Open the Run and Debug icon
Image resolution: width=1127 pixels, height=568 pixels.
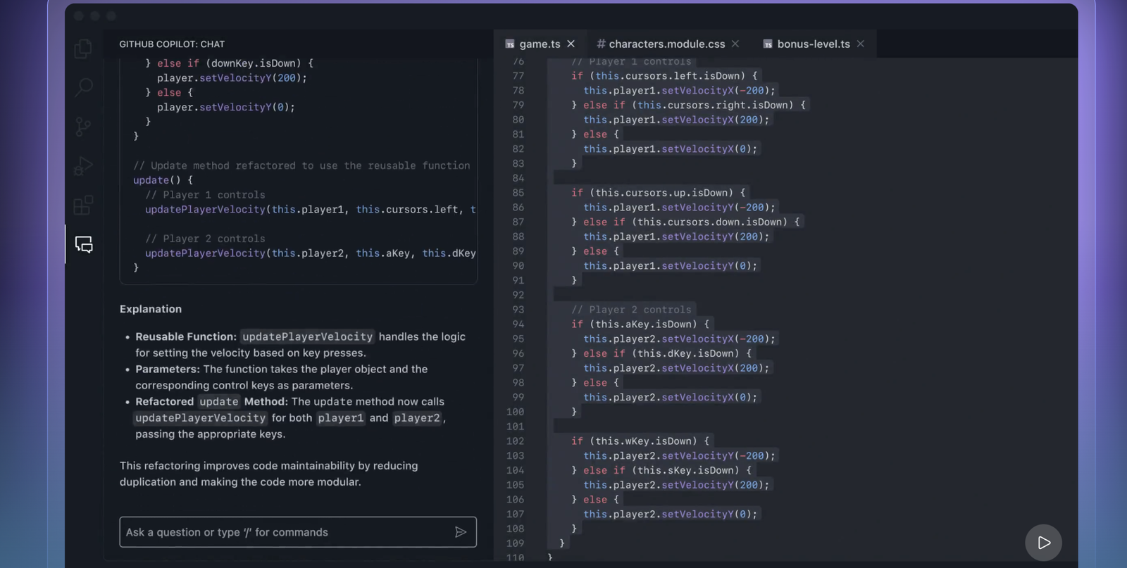[x=83, y=166]
